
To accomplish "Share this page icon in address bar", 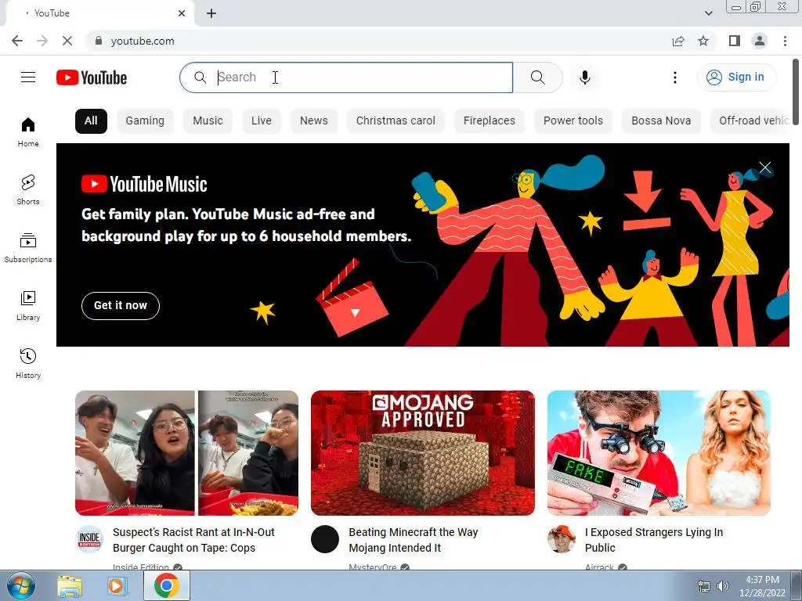I will (678, 41).
